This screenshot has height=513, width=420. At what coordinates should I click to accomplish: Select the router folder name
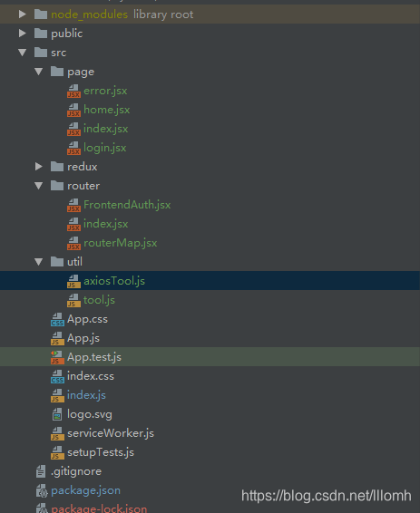tap(83, 186)
